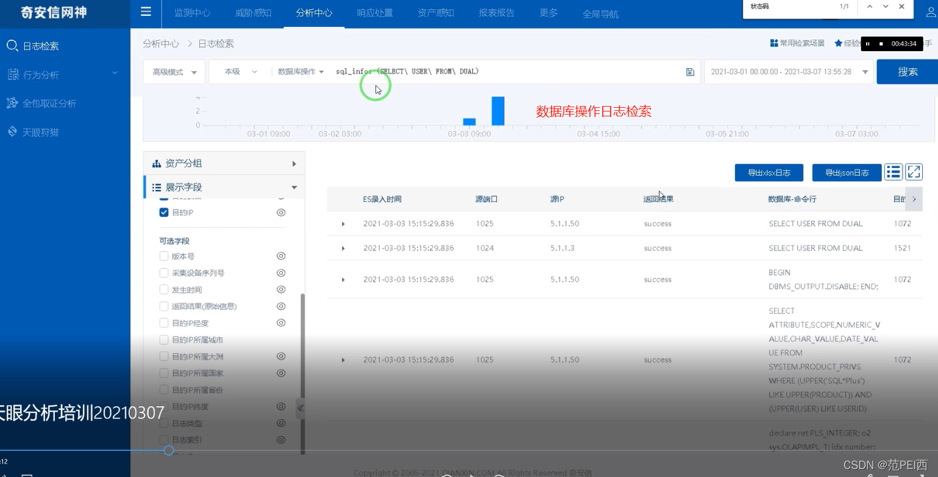Check the 采集设备序列号 checkbox
938x477 pixels.
tap(164, 273)
